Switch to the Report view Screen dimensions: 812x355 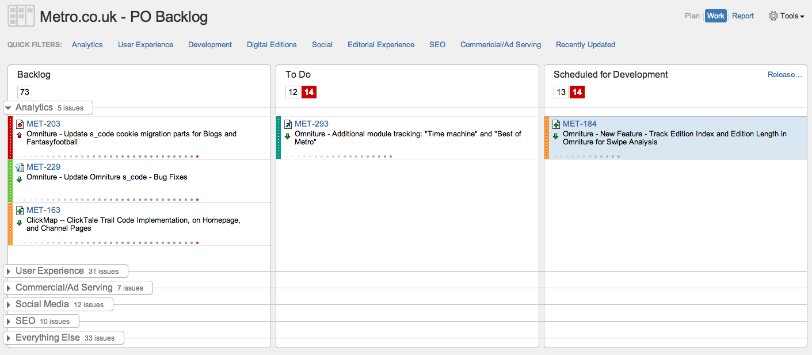coord(742,16)
